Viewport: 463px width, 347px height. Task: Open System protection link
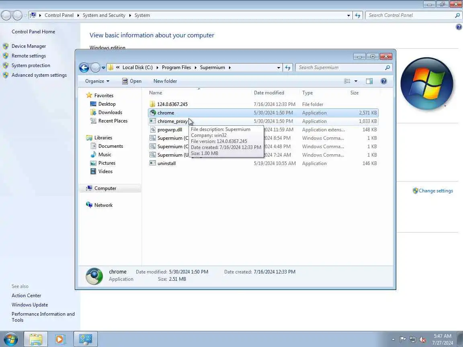click(x=31, y=65)
